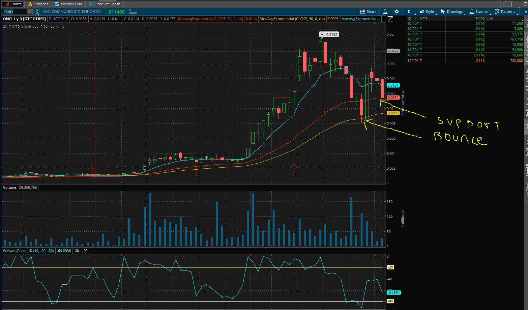Click the red MovAvgExponential (CLOSE, 30) study label
Viewport: 528px width, 310px height.
click(x=211, y=19)
